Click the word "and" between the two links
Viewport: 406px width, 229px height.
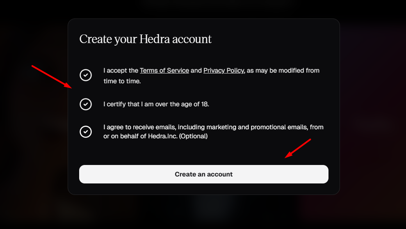pyautogui.click(x=196, y=71)
